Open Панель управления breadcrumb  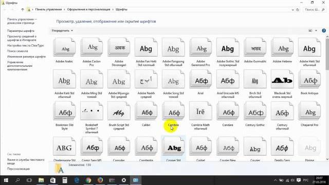pyautogui.click(x=48, y=9)
